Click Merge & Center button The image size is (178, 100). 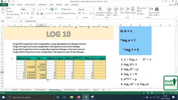[x=68, y=13]
